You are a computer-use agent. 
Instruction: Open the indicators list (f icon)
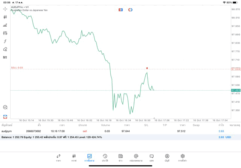tap(5, 41)
